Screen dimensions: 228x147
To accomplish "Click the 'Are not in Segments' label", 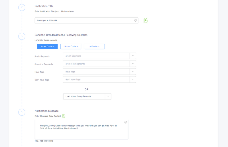I will (x=44, y=64).
